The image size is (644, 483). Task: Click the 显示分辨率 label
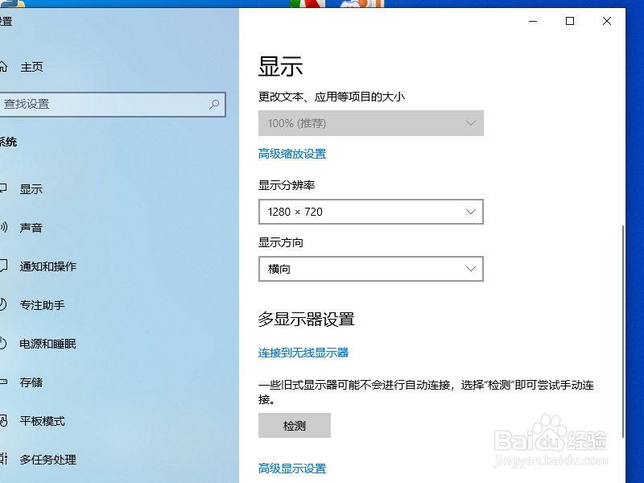[287, 185]
